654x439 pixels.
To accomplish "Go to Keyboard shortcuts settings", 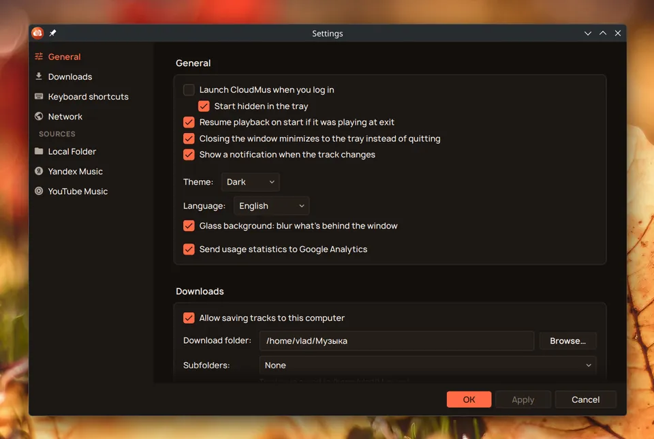I will tap(88, 97).
